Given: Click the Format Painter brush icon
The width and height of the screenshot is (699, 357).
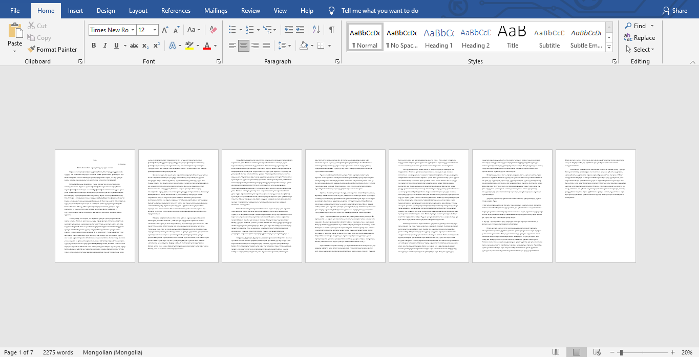Looking at the screenshot, I should tap(31, 50).
